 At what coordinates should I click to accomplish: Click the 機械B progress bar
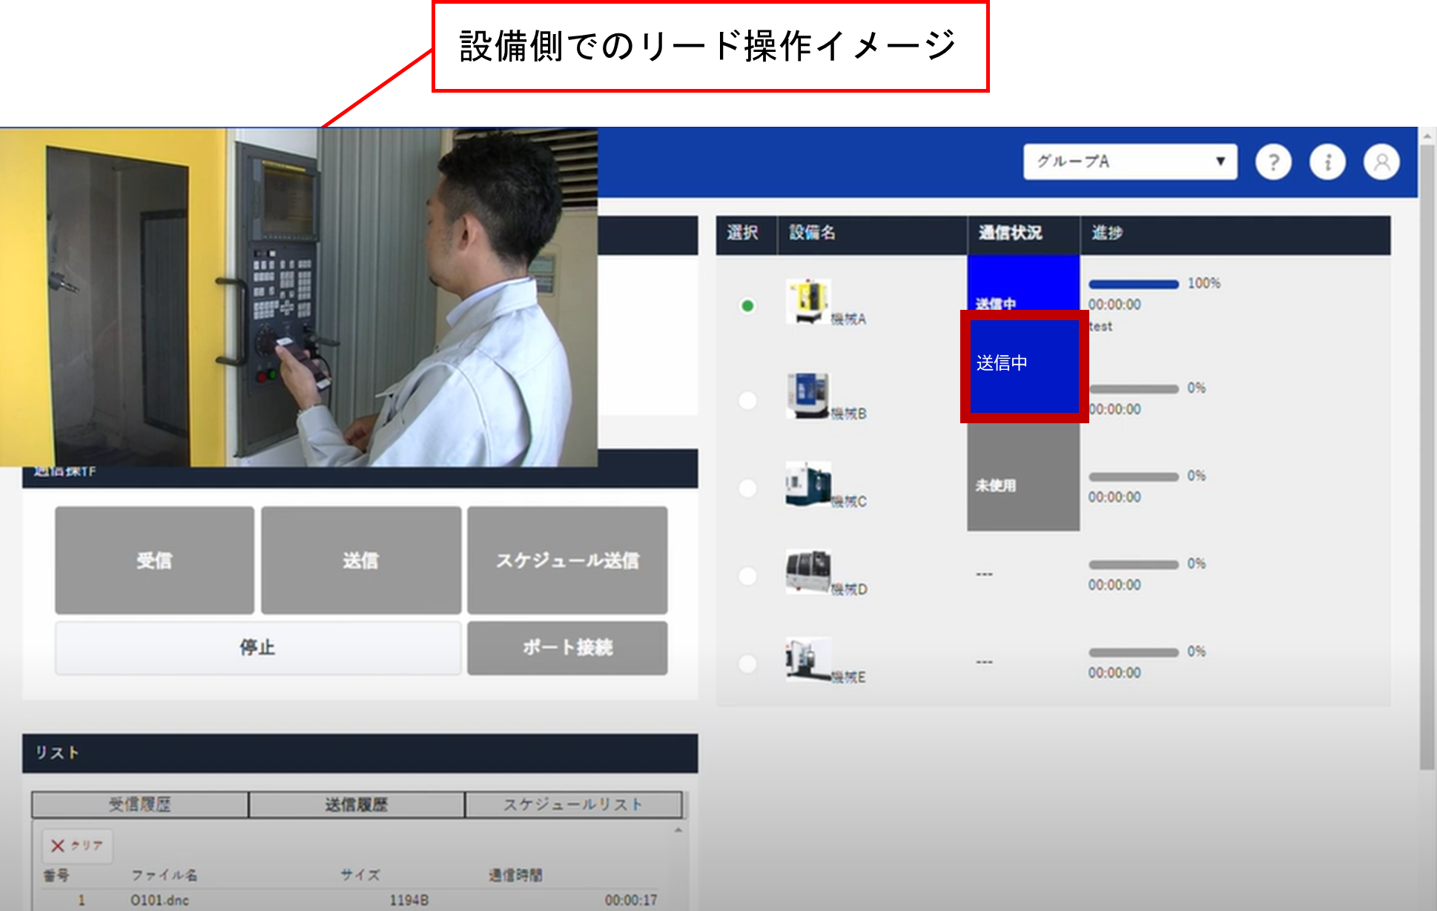pos(1133,388)
